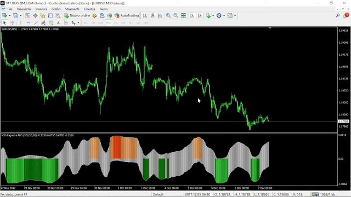
Task: Switch to the D1 timeframe
Action: pos(131,23)
